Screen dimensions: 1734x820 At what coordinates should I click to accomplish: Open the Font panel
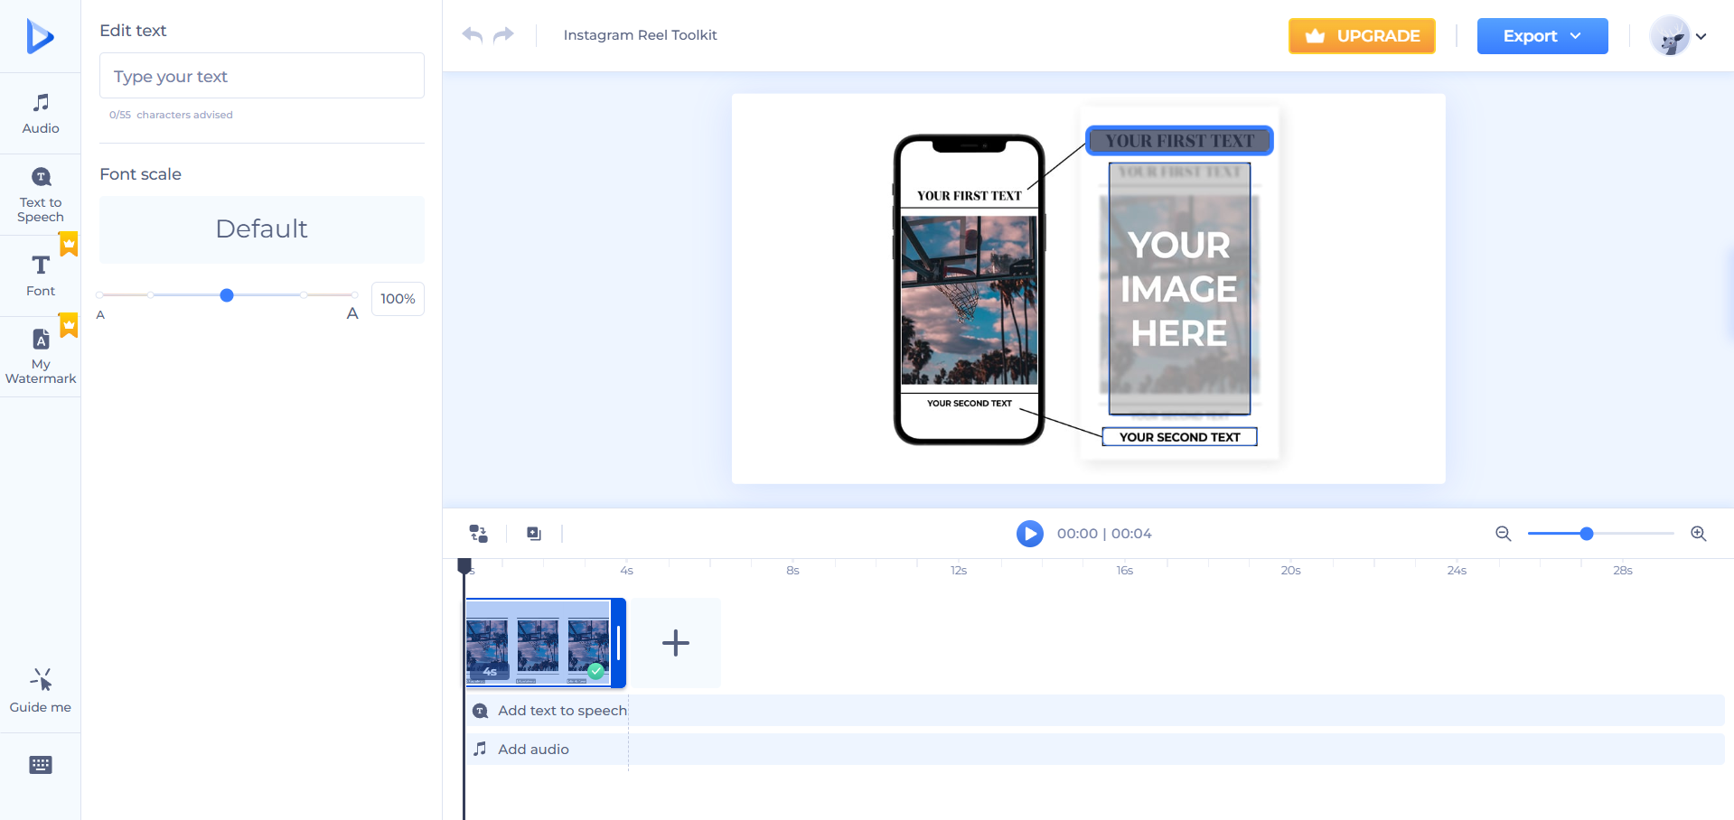click(40, 275)
